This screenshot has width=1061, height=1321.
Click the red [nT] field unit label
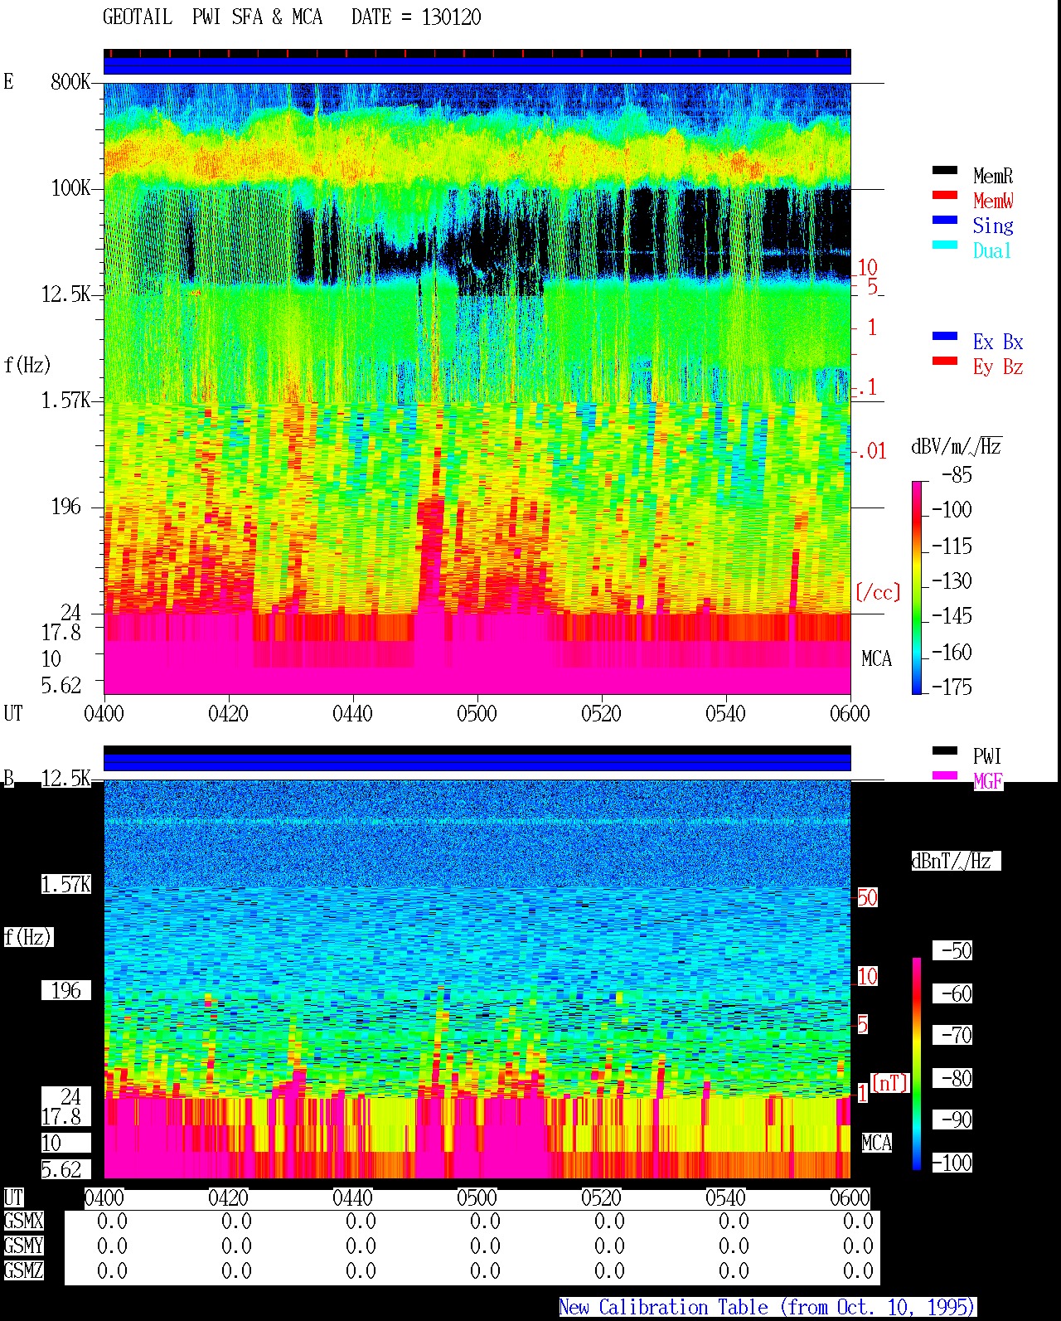[x=890, y=1082]
